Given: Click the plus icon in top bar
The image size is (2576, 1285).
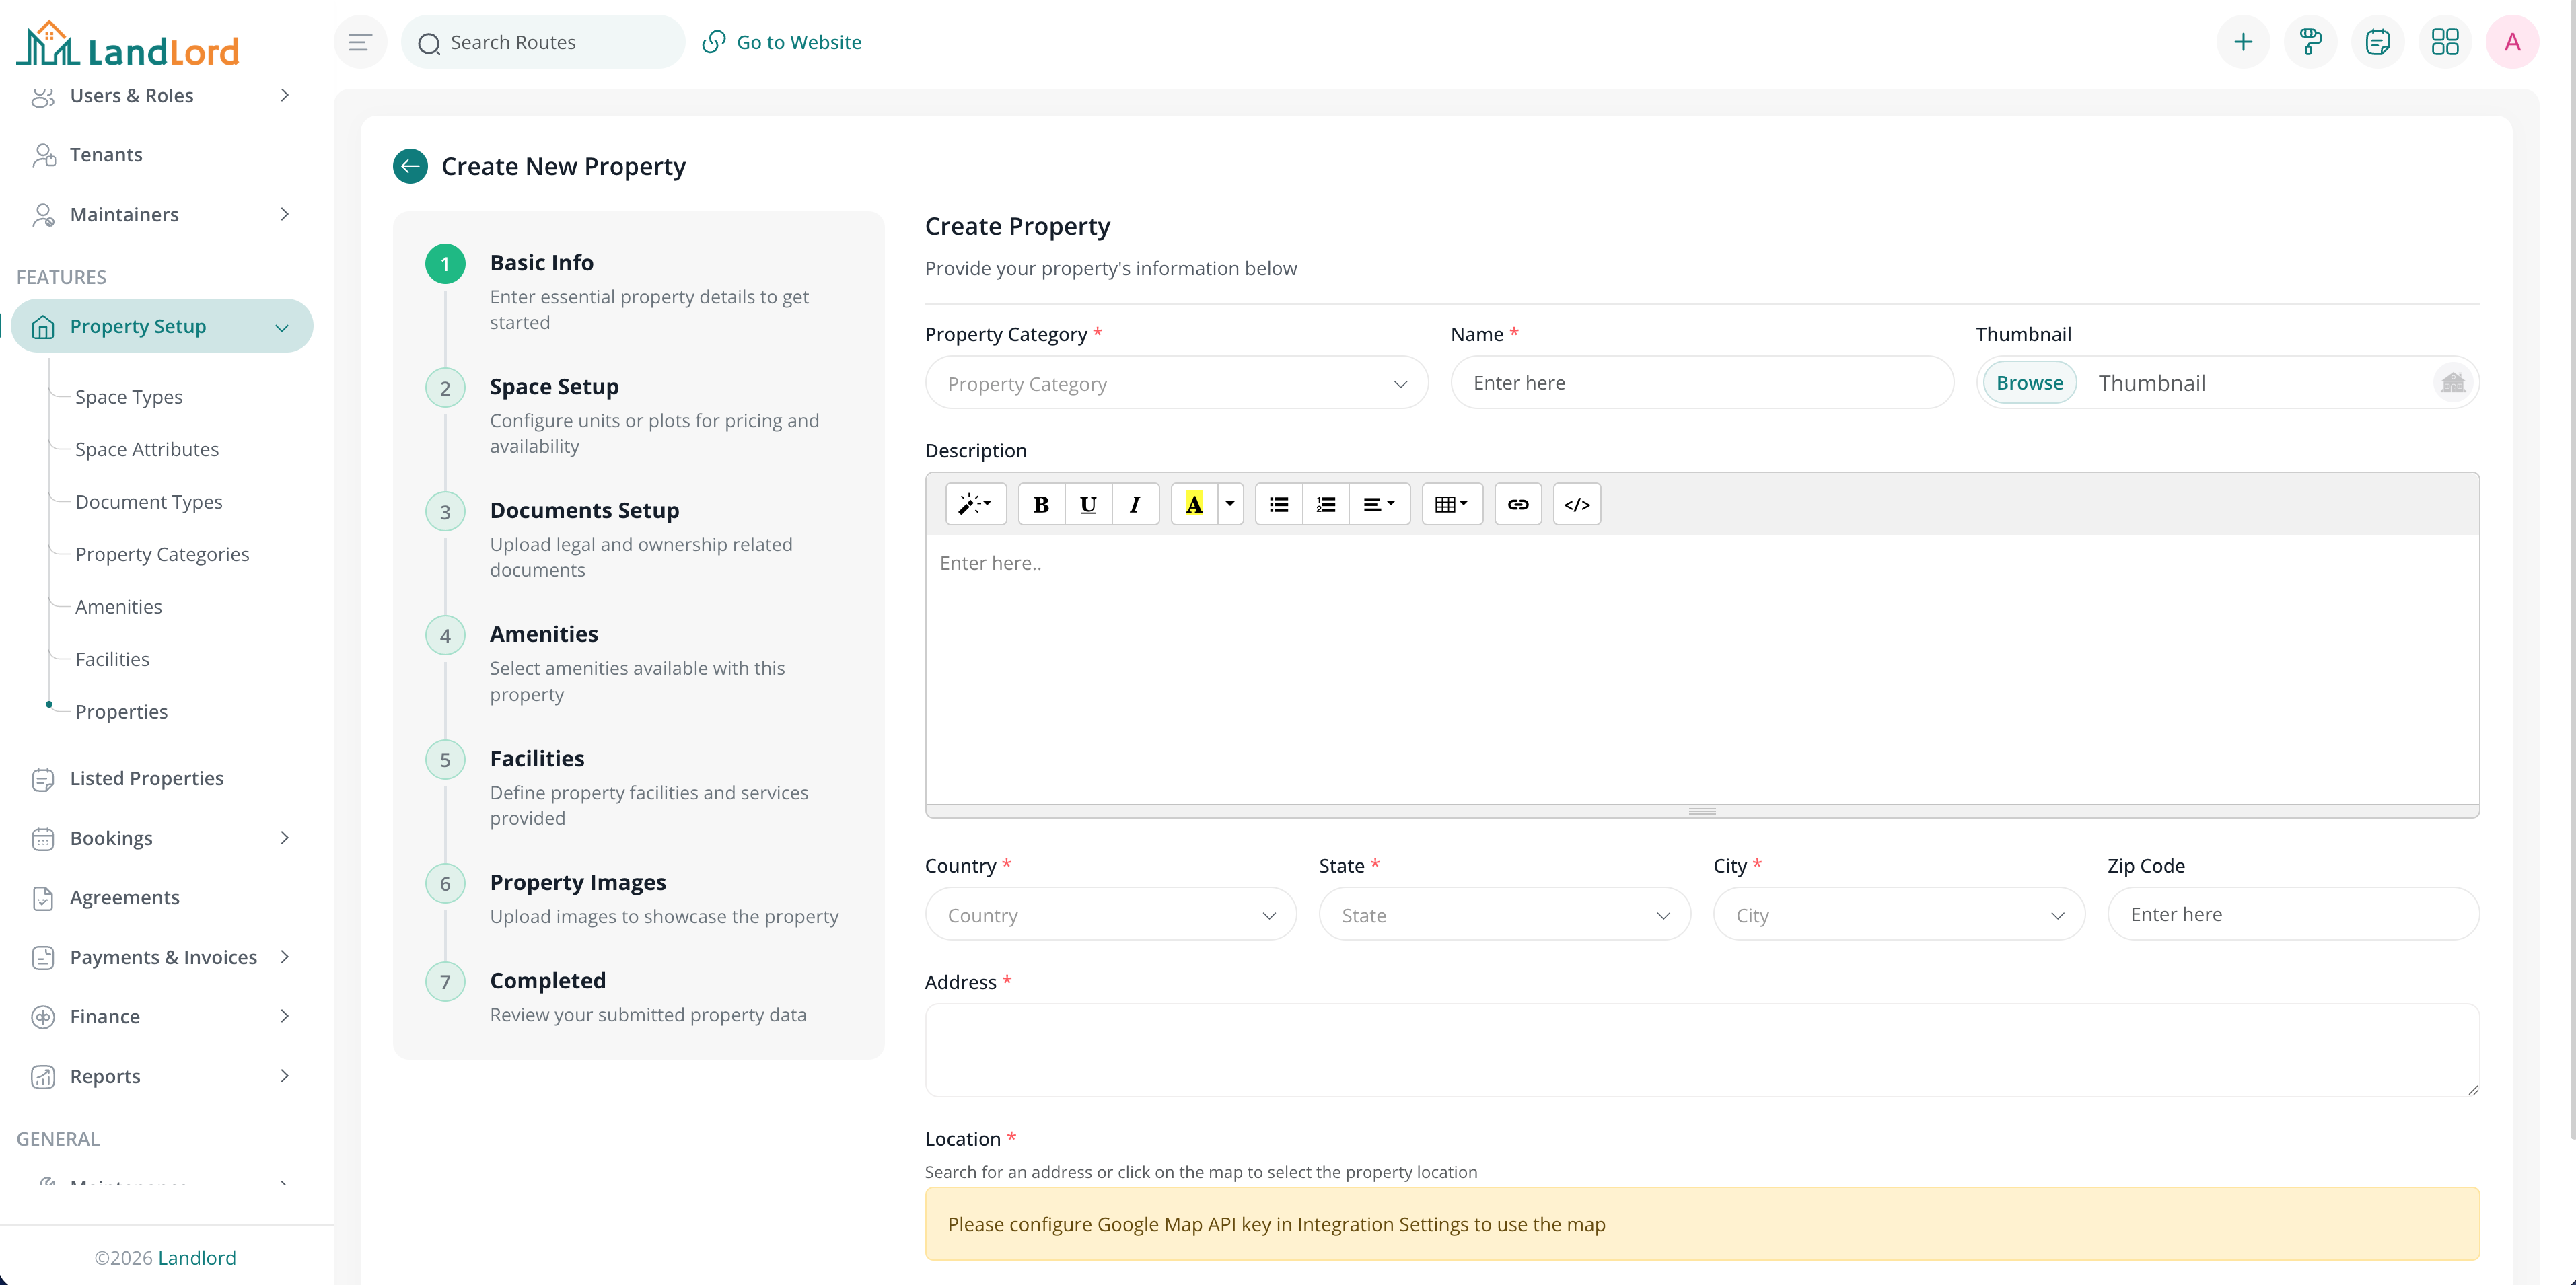Looking at the screenshot, I should pyautogui.click(x=2243, y=42).
